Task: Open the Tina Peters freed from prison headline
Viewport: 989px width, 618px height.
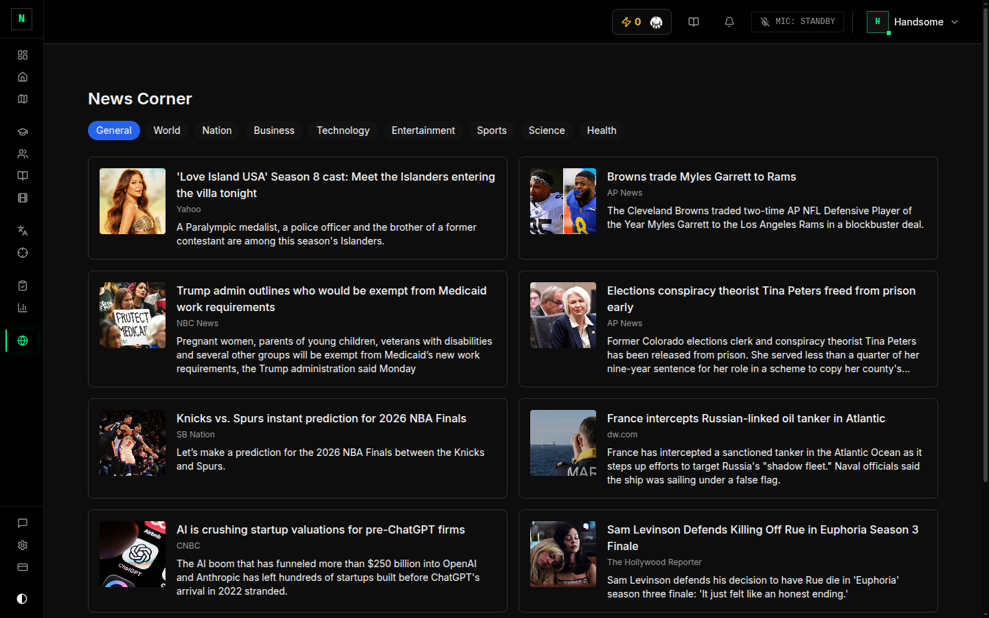Action: [x=761, y=299]
